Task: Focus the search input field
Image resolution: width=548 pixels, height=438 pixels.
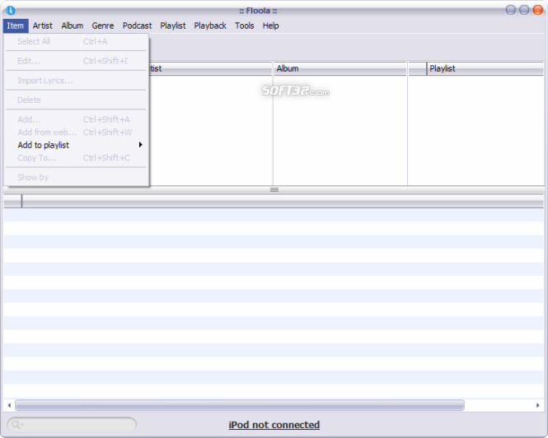Action: pos(78,425)
